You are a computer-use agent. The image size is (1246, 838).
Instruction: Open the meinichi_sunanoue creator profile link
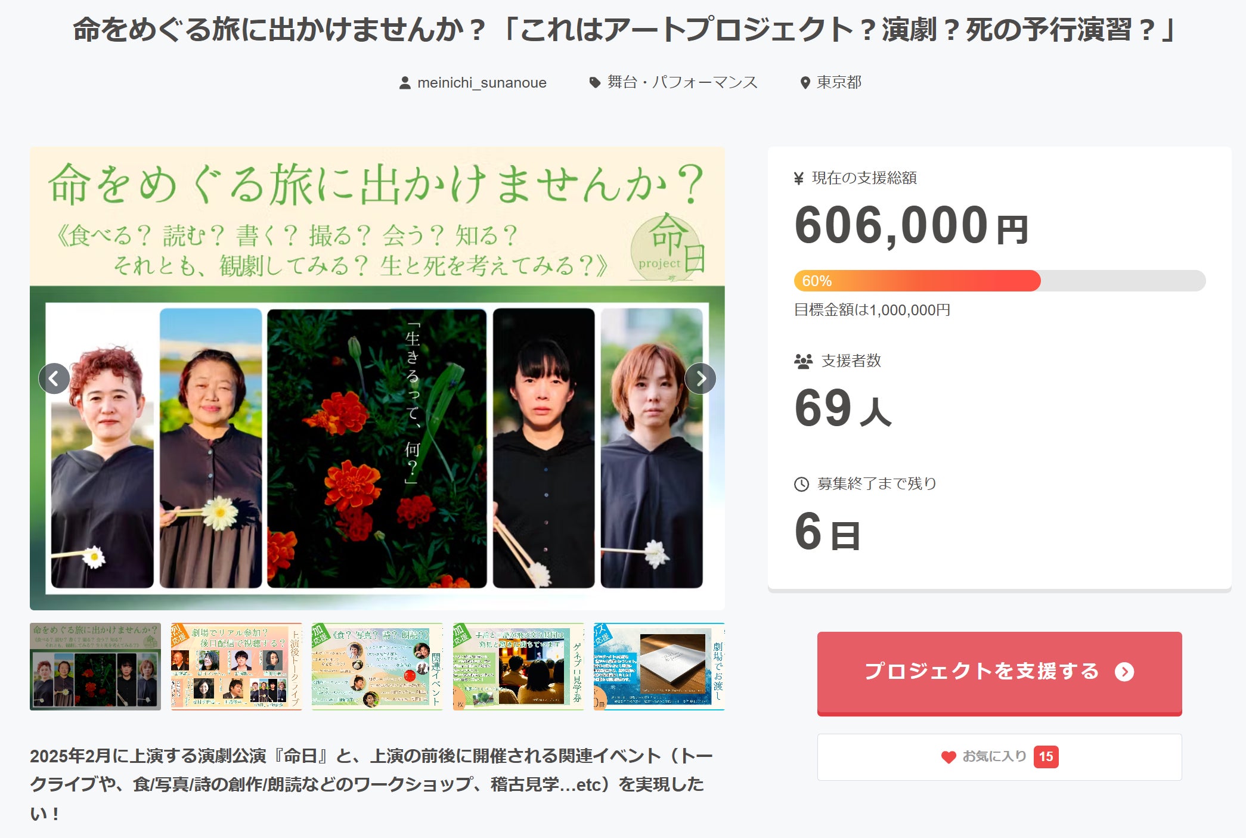click(x=482, y=83)
